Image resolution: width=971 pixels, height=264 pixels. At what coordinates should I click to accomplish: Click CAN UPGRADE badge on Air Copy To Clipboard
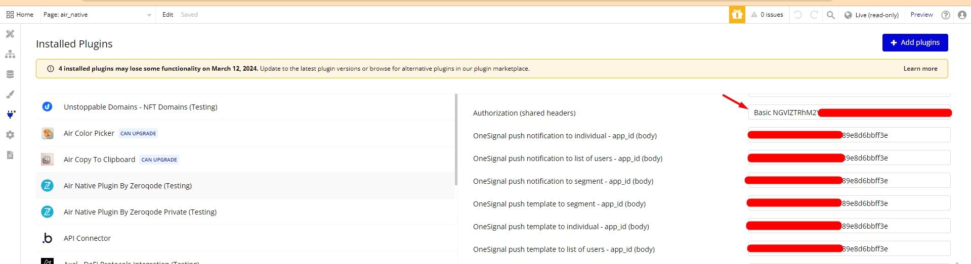[159, 160]
